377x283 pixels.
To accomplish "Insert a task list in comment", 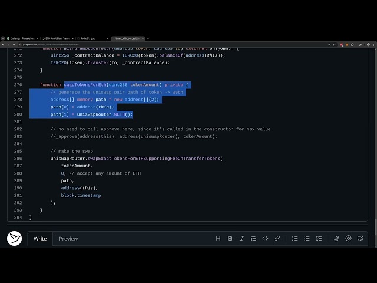I will point(319,238).
